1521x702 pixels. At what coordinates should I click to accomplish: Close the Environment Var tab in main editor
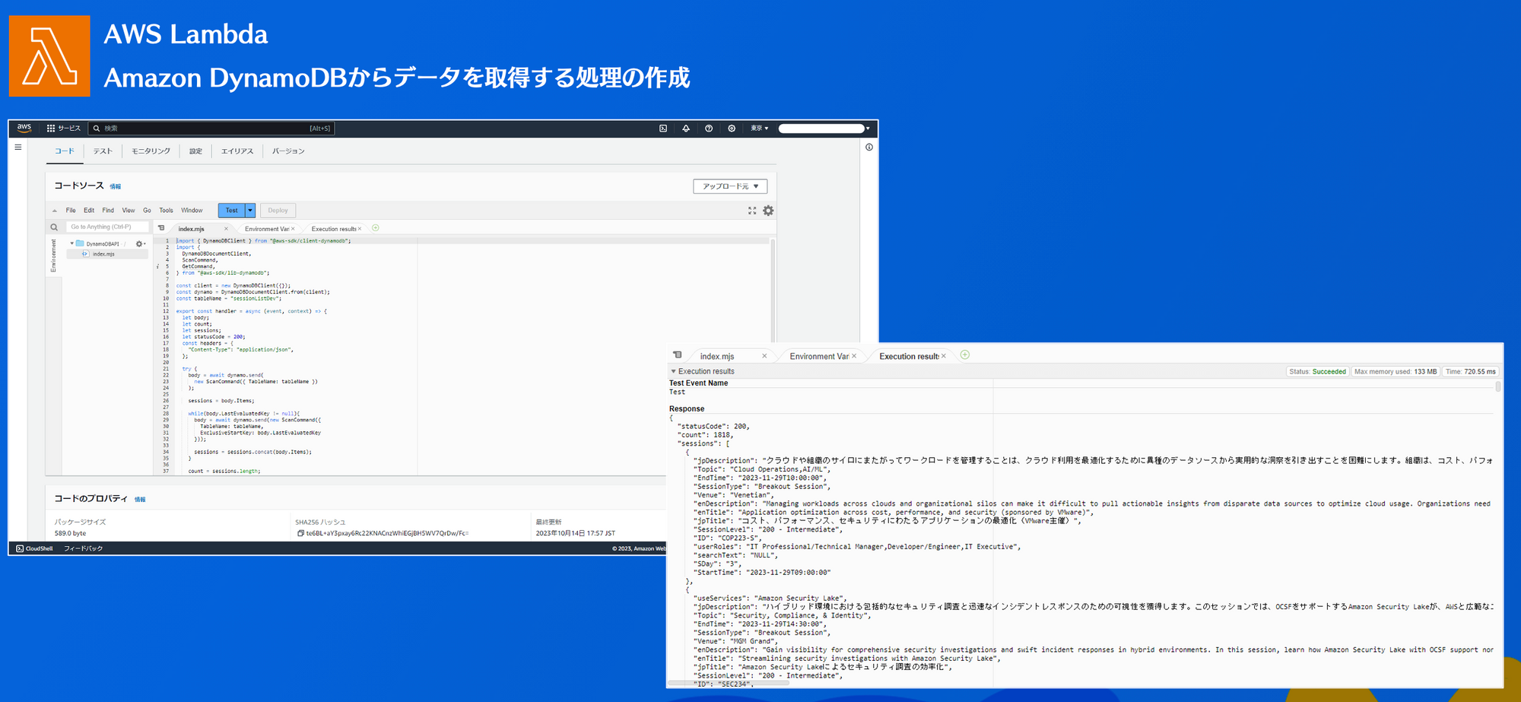coord(293,229)
